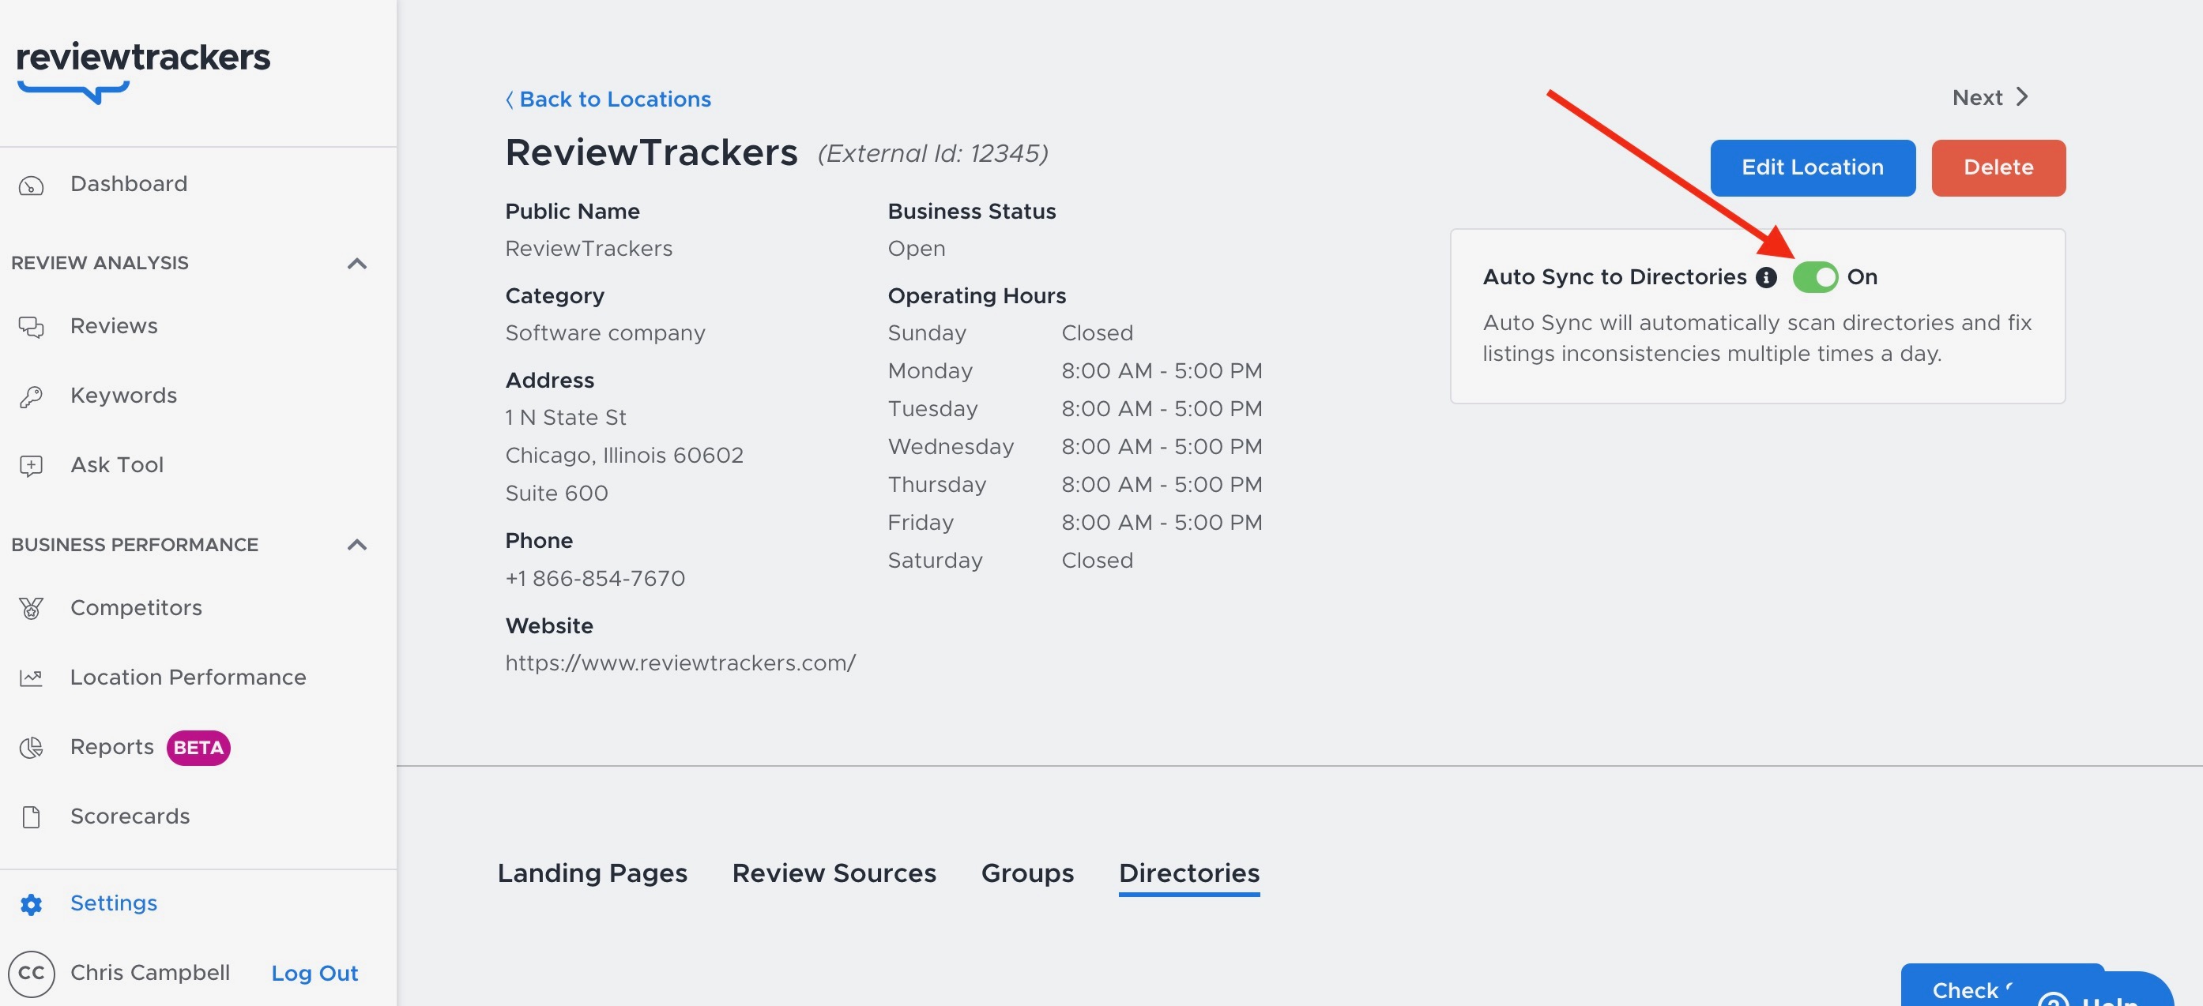Image resolution: width=2203 pixels, height=1006 pixels.
Task: Click the Reports pie chart icon
Action: pyautogui.click(x=31, y=748)
